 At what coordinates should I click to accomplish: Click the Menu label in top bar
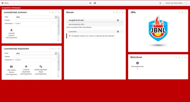pyautogui.click(x=6, y=3)
